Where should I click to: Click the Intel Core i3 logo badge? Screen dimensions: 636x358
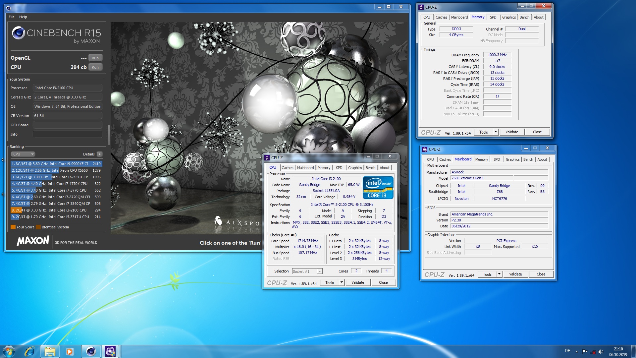coord(378,188)
